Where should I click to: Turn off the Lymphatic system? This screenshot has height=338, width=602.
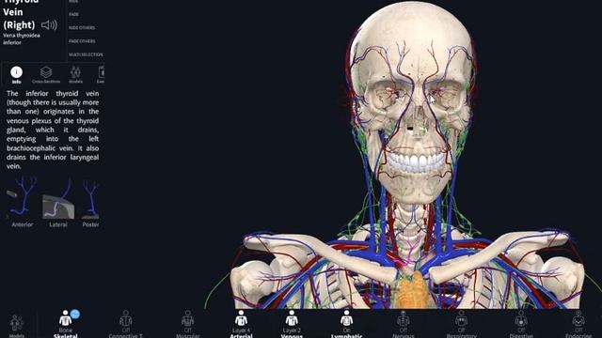coord(347,324)
